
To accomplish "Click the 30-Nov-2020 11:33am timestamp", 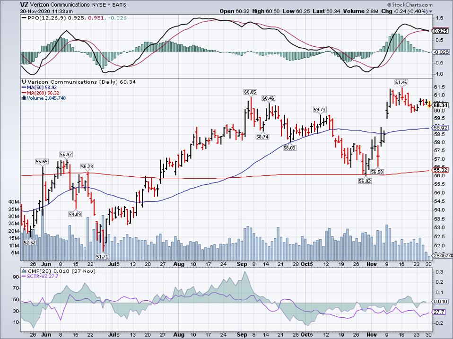I will pyautogui.click(x=46, y=11).
